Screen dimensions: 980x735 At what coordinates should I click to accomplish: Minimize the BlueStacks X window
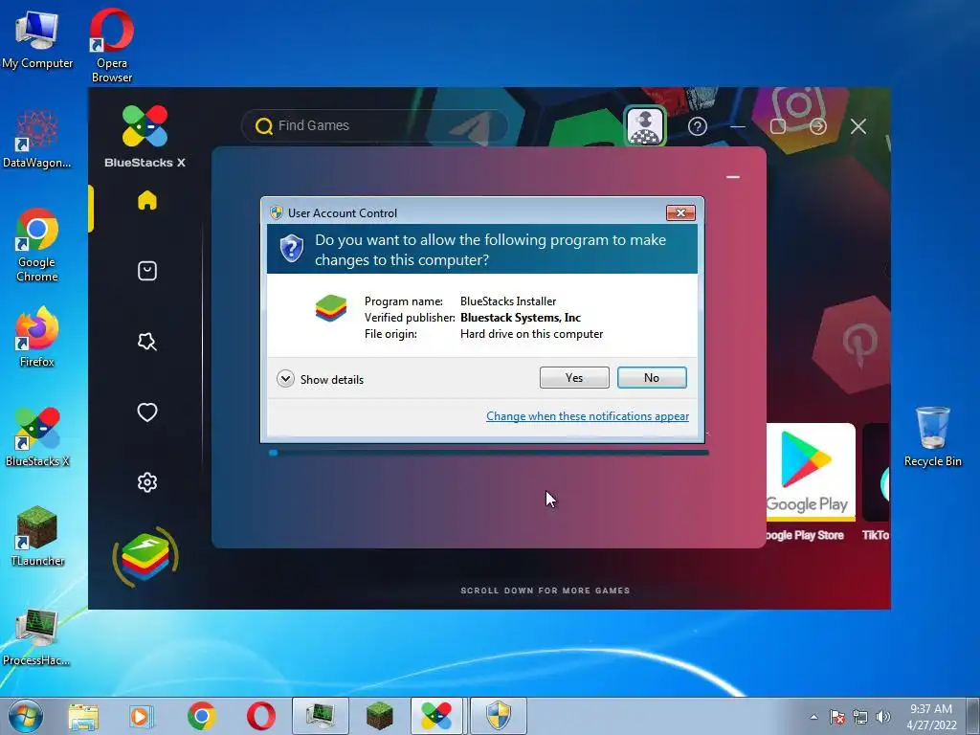click(738, 126)
